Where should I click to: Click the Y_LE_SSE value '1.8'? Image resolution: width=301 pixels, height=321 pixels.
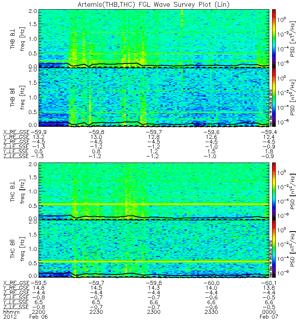[269, 151]
